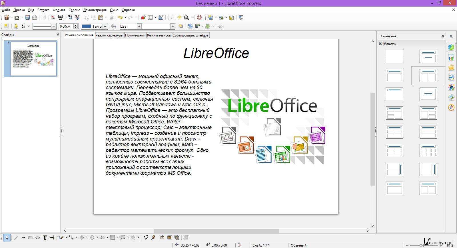Screen dimensions: 457x248
Task: Select the Line ends with arrow tool
Action: 23,237
